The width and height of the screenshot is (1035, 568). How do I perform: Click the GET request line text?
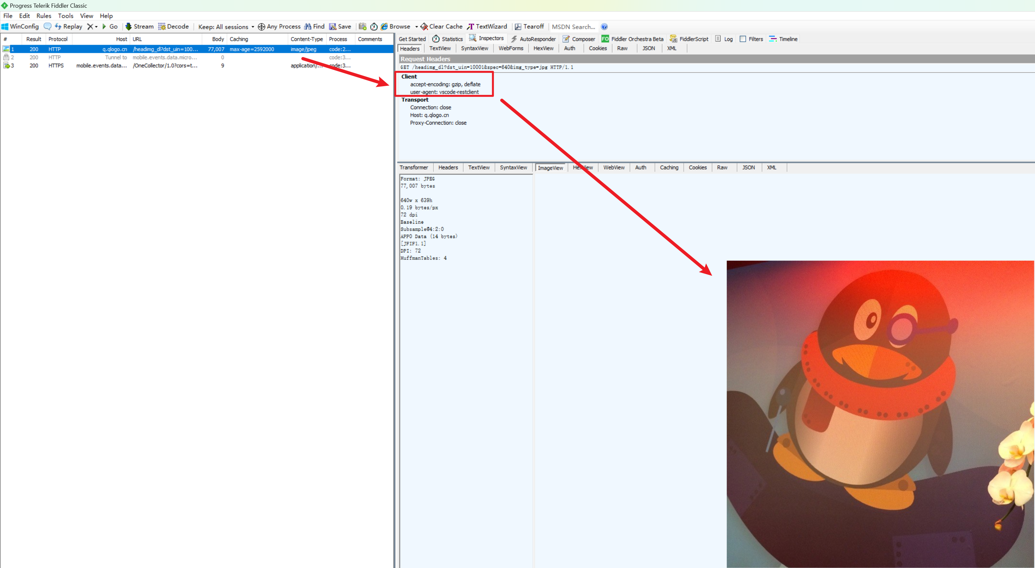click(486, 67)
